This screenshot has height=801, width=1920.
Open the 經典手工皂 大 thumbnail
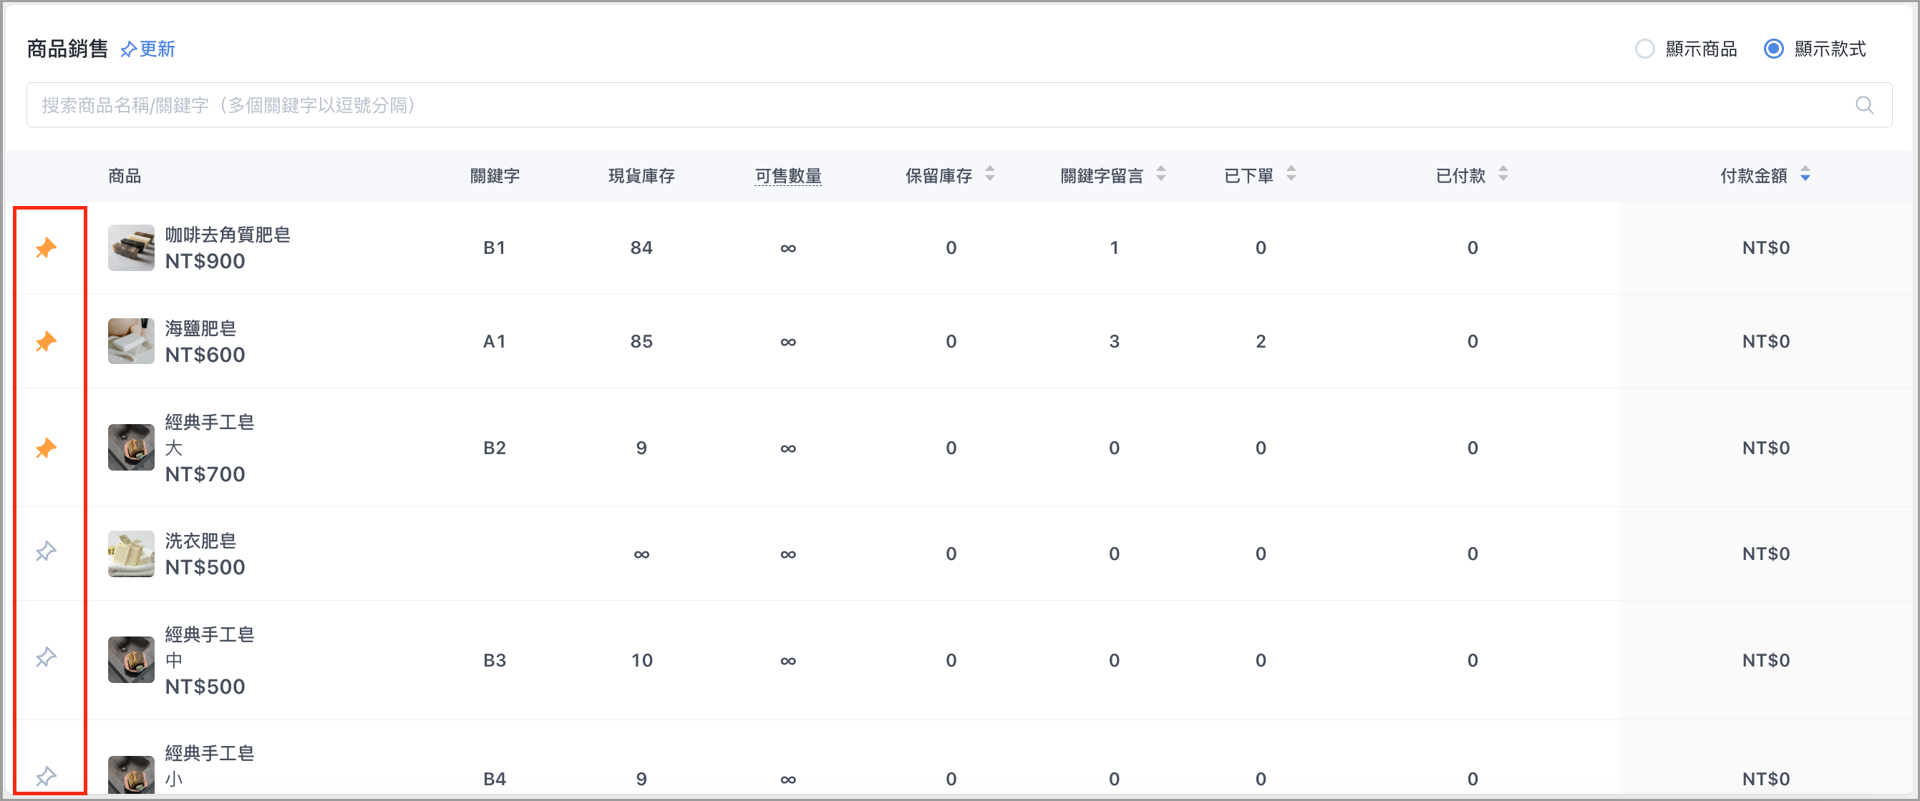pyautogui.click(x=131, y=448)
